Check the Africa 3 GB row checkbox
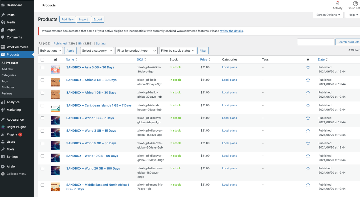Viewport: 360px width, 197px height. coord(42,80)
